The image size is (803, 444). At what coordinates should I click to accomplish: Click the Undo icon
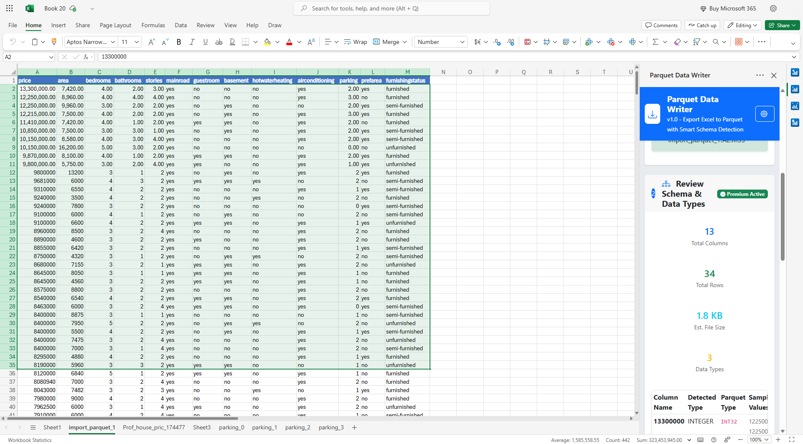(x=13, y=42)
